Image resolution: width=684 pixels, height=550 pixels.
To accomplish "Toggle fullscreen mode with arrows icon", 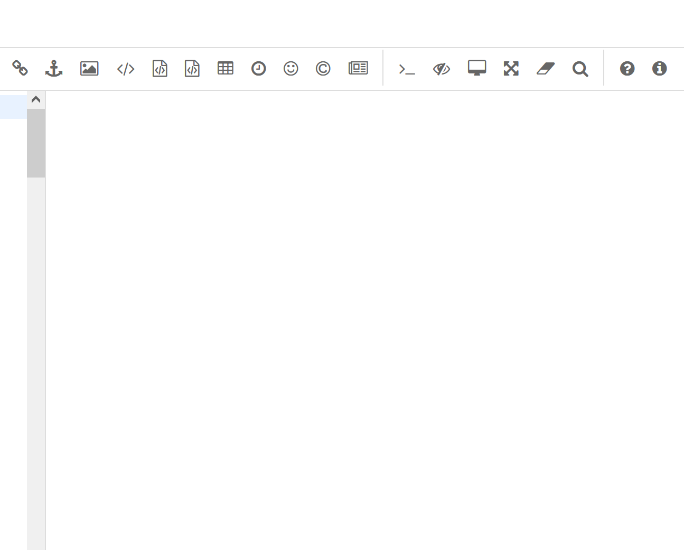I will pos(511,68).
